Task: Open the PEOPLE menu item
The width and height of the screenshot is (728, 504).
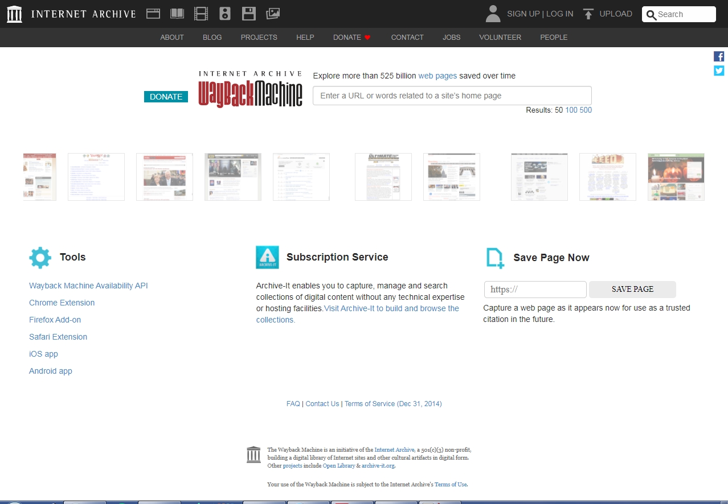Action: point(554,38)
